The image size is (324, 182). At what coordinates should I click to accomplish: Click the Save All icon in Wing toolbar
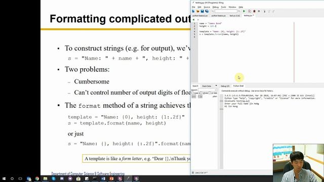point(207,11)
